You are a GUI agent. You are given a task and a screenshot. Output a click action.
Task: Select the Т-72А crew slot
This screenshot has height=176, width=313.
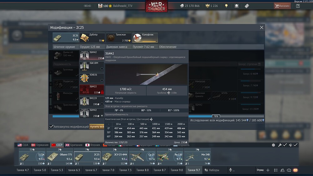(32, 157)
